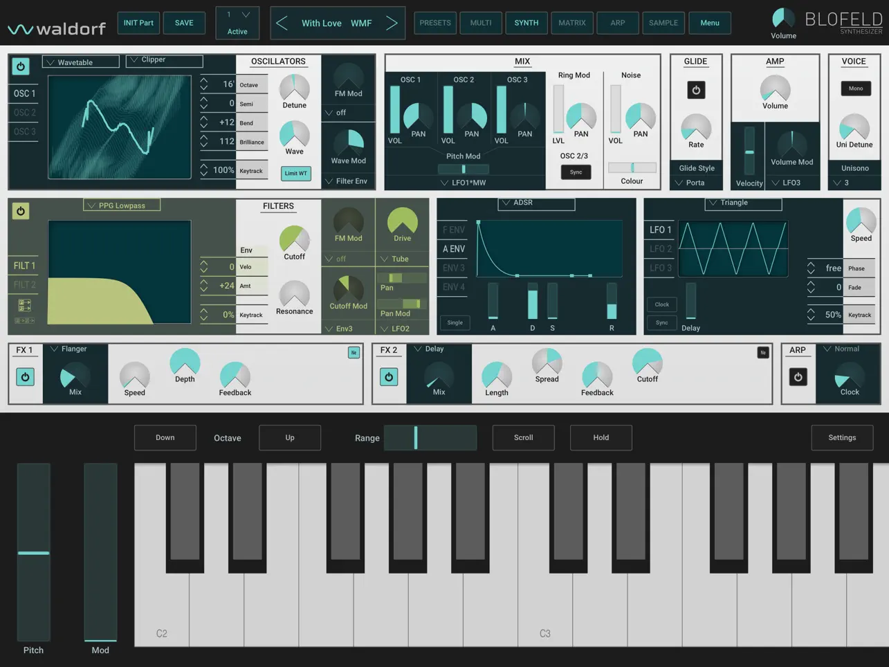Open the PPG Lowpass filter type dropdown
The height and width of the screenshot is (667, 889).
[x=121, y=205]
